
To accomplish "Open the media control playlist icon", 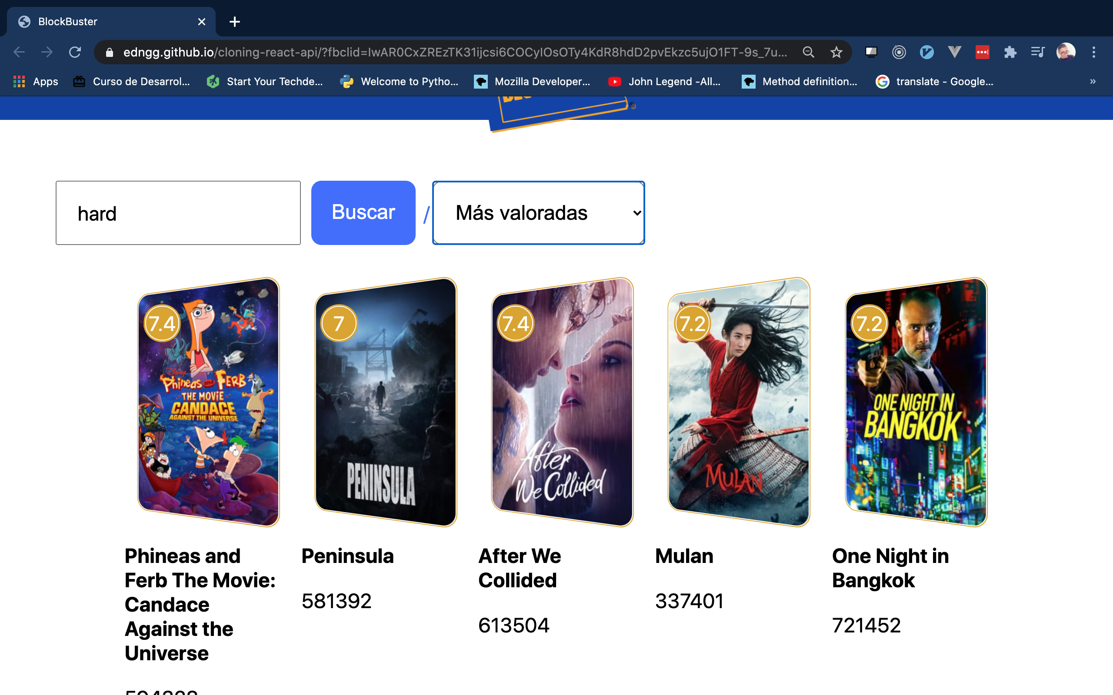I will (1038, 52).
